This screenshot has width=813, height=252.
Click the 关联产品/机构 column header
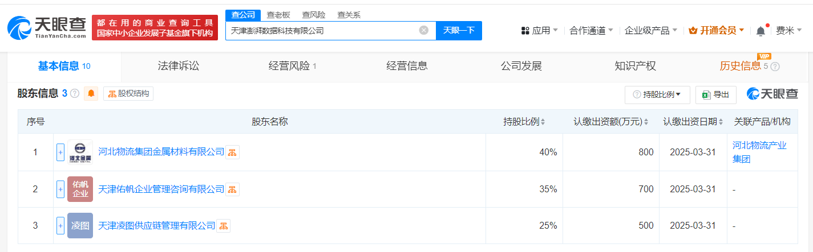pyautogui.click(x=762, y=122)
